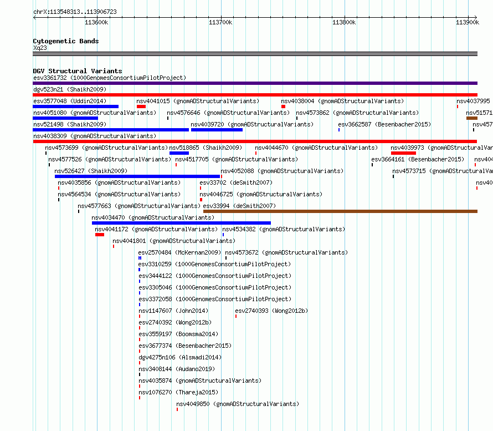Open nsv4041015 red variant feature
The width and height of the screenshot is (493, 431).
pos(141,107)
